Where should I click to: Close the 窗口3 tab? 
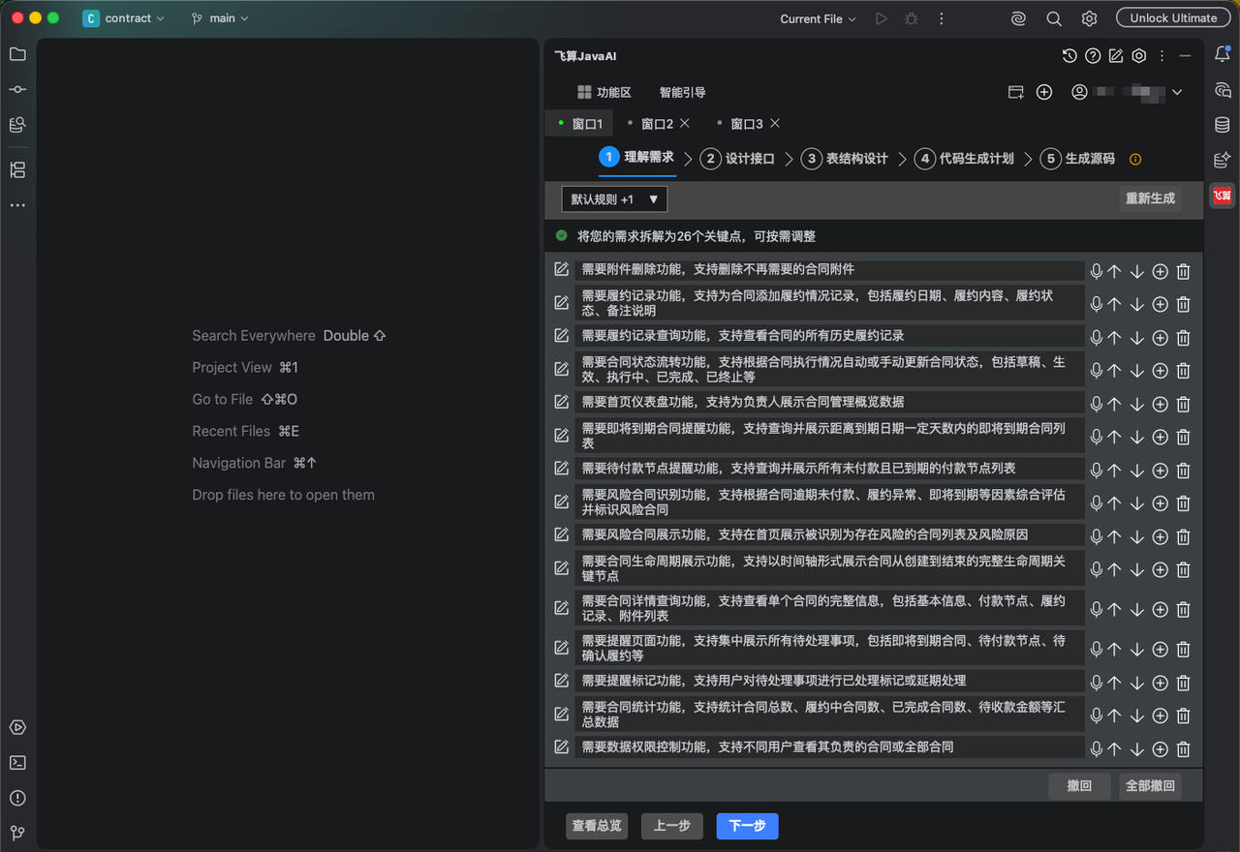[x=775, y=123]
